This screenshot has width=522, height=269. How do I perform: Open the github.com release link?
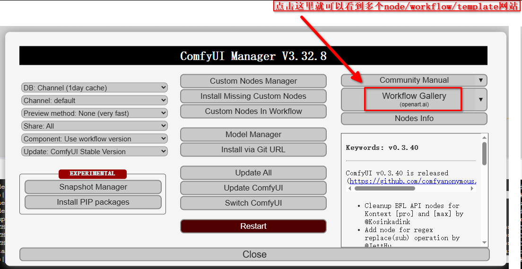click(x=412, y=181)
